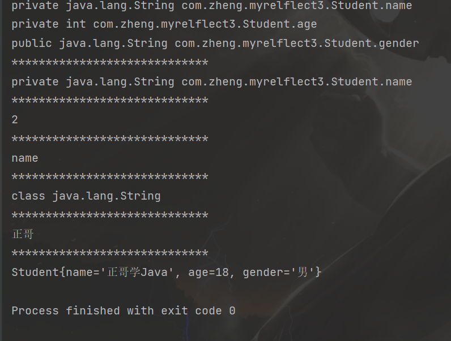Viewport: 451px width, 341px height.
Task: Click the private int Student.age output line
Action: (164, 24)
